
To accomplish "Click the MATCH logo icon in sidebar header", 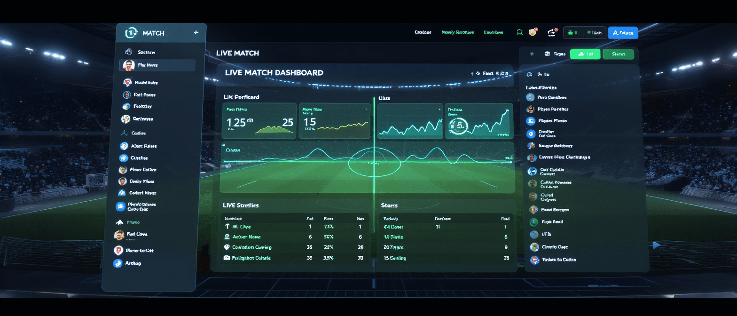I will click(x=131, y=33).
